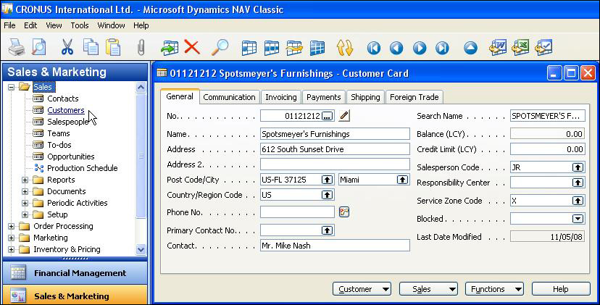The height and width of the screenshot is (305, 600).
Task: Click the Copy toolbar icon
Action: coord(91,48)
